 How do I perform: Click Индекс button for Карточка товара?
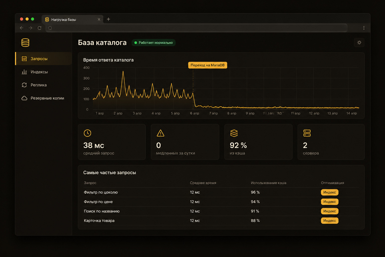pyautogui.click(x=330, y=221)
